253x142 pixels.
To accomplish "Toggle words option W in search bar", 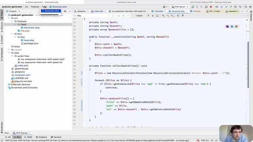I will (x=123, y=16).
